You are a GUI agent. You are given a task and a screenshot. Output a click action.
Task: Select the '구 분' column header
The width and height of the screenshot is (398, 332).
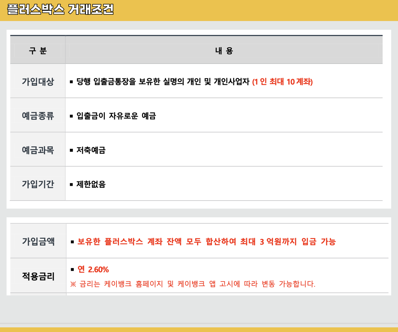pyautogui.click(x=38, y=51)
